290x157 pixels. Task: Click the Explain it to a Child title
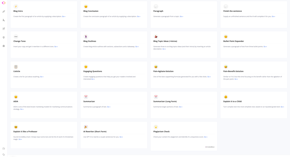point(233,101)
